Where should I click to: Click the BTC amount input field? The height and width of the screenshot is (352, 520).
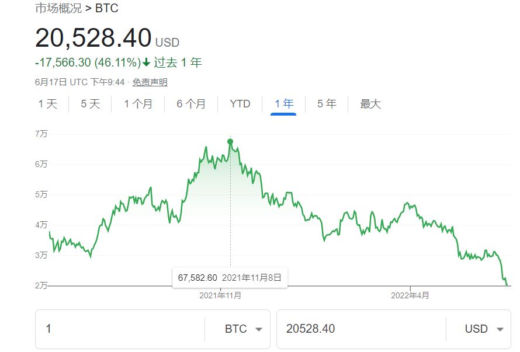120,329
